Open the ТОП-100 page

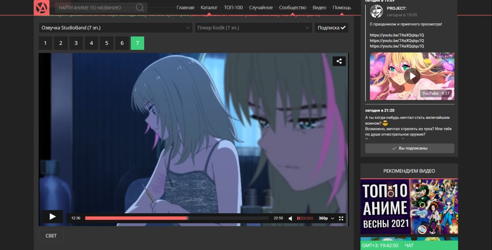click(x=233, y=8)
